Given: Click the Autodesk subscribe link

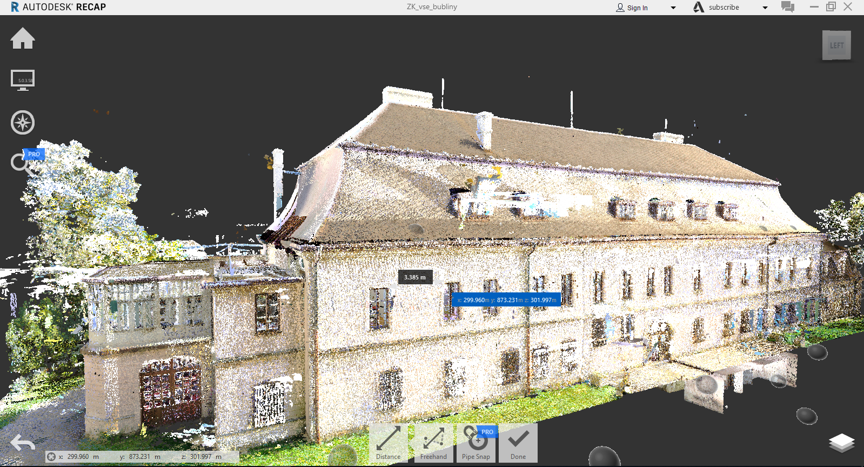Looking at the screenshot, I should 724,8.
